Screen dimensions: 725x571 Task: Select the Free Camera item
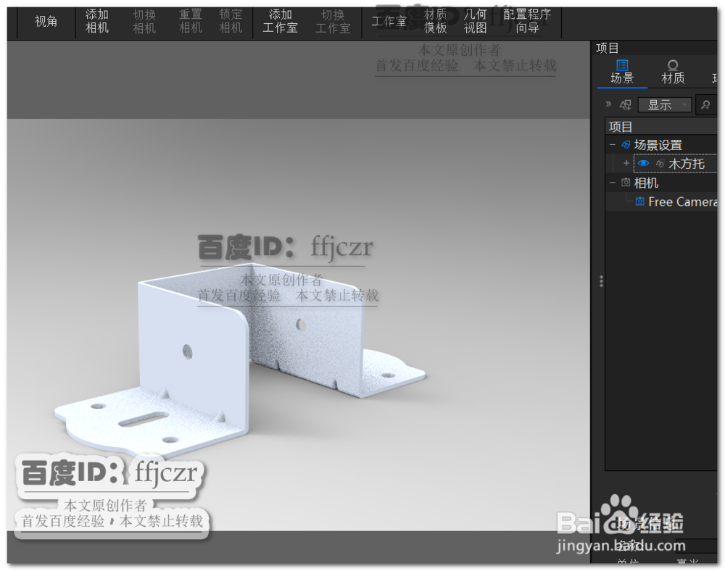click(x=682, y=202)
